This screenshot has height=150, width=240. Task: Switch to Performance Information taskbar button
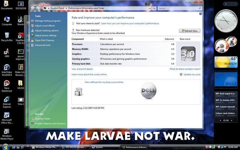(135, 147)
